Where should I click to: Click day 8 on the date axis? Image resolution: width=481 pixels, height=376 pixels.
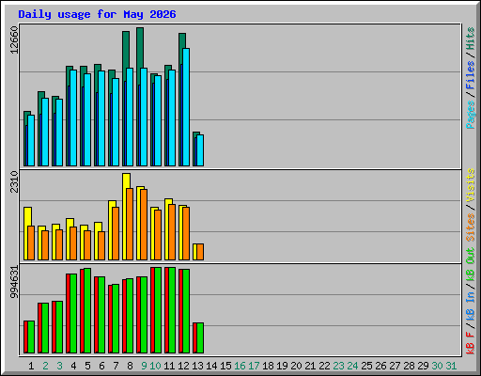point(130,366)
